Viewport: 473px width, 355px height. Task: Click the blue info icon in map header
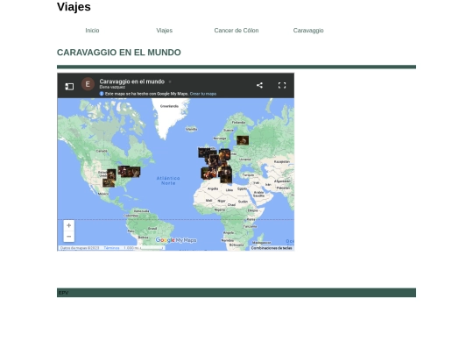pyautogui.click(x=102, y=94)
